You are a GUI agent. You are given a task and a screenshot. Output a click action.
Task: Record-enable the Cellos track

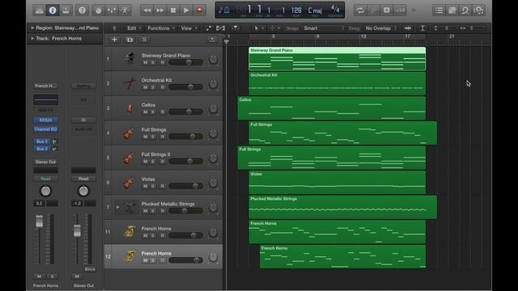click(x=162, y=112)
